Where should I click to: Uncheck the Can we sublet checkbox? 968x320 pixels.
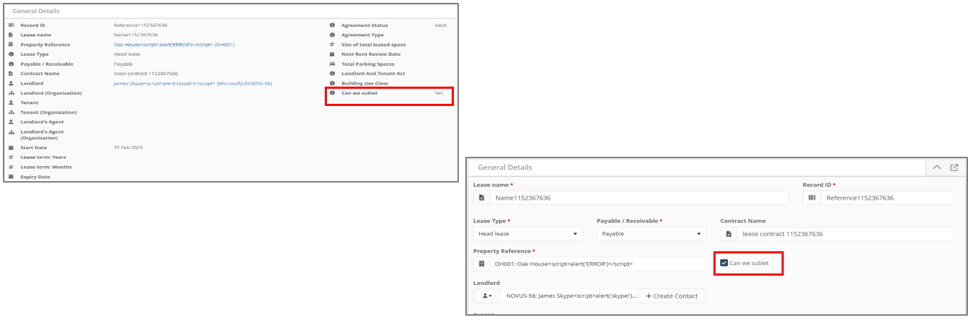click(723, 263)
